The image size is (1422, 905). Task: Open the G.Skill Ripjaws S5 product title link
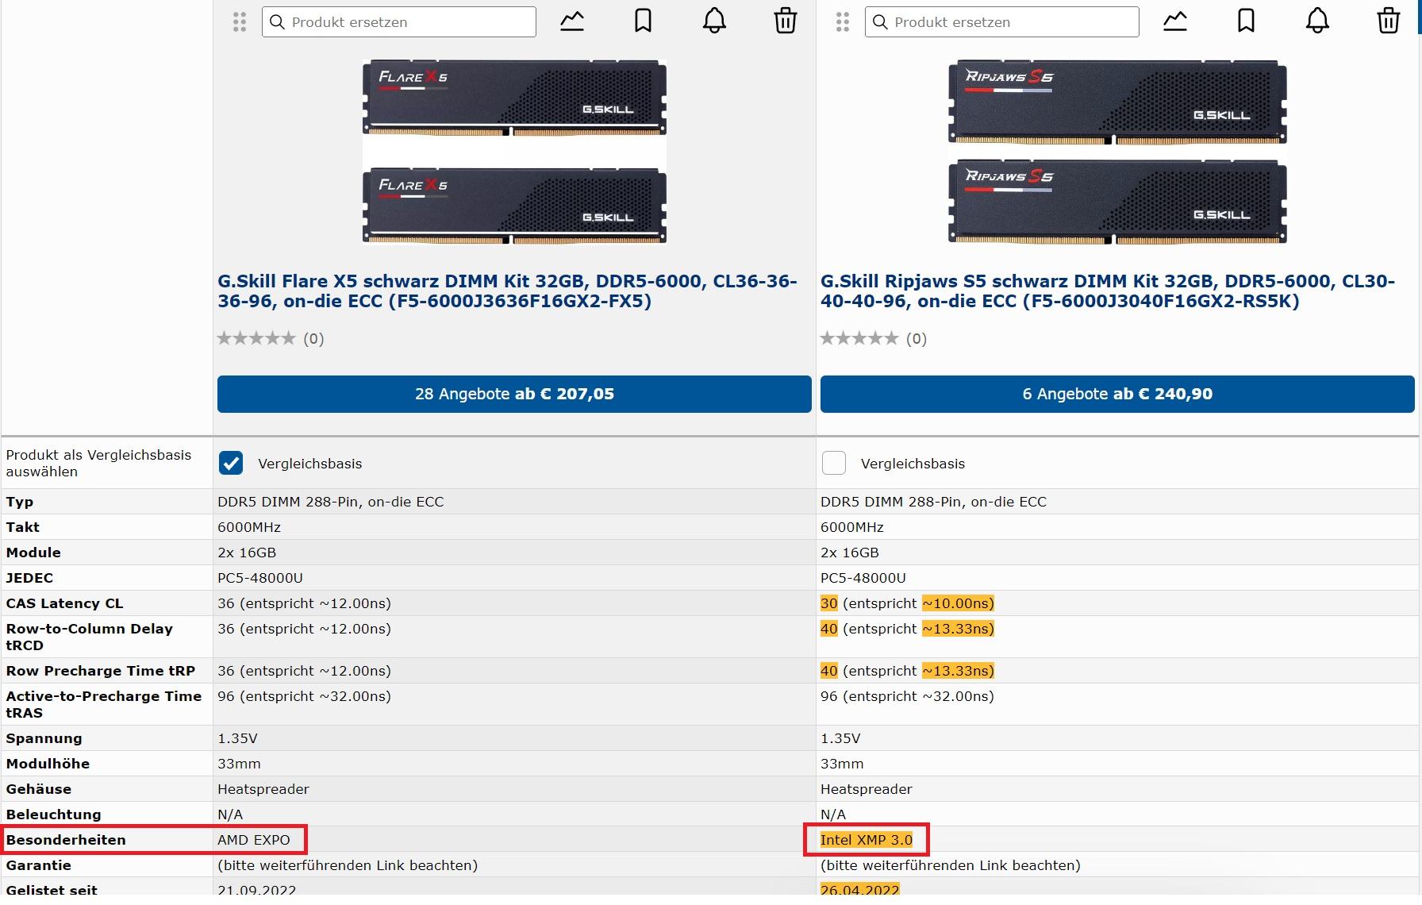(x=1108, y=291)
